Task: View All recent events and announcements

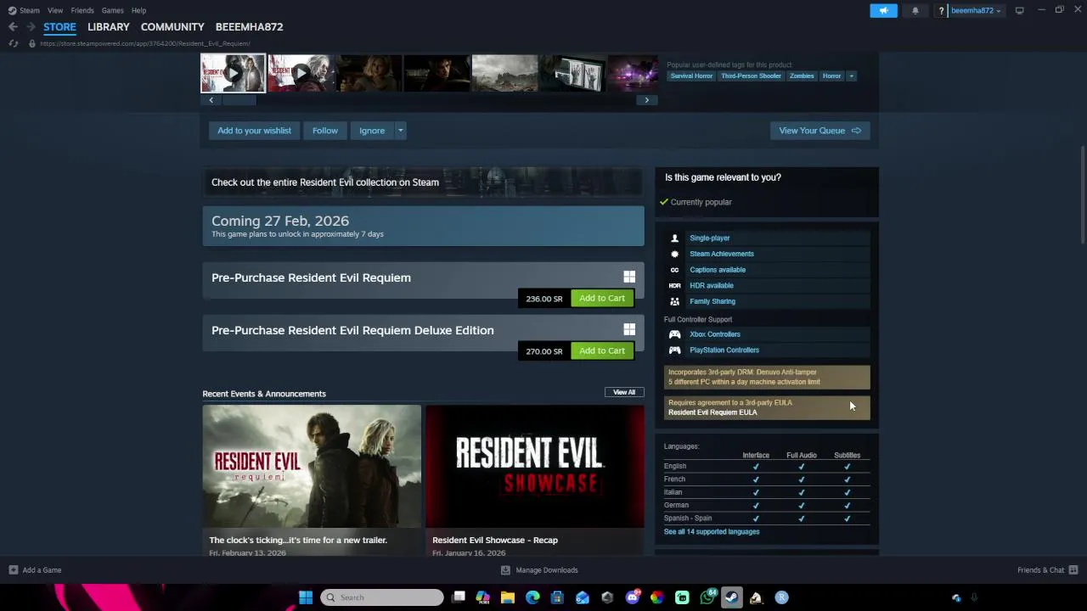Action: pos(624,392)
